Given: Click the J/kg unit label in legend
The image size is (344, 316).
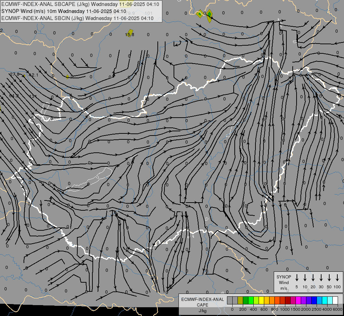Looking at the screenshot, I should [x=202, y=311].
